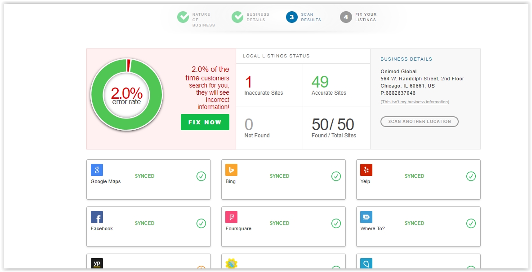Click the step 3 Scan Results circle
532x272 pixels.
click(x=291, y=17)
